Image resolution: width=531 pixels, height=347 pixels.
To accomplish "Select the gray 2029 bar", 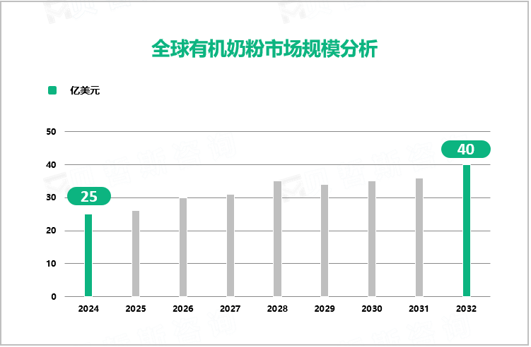I will tap(325, 241).
